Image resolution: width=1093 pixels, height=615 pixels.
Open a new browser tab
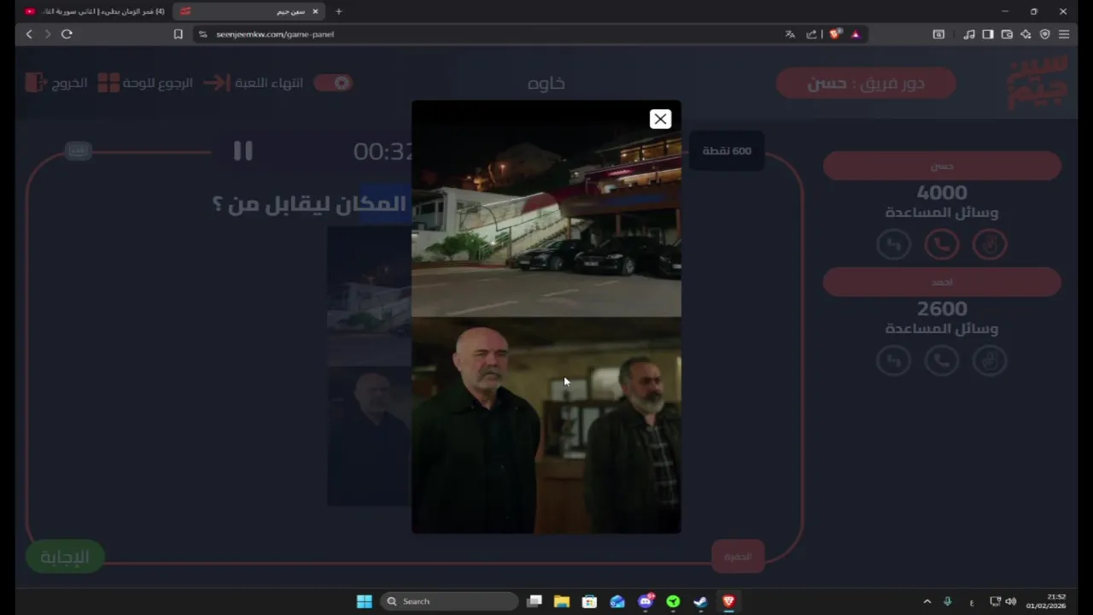339,11
